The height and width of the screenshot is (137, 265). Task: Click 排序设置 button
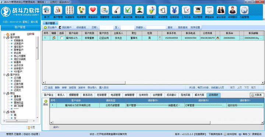pos(195,27)
